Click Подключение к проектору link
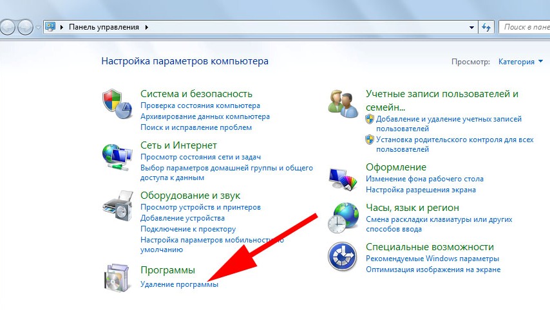The width and height of the screenshot is (550, 310). (188, 229)
